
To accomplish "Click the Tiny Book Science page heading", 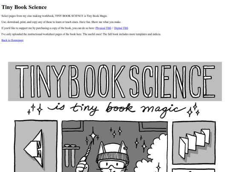I will pyautogui.click(x=24, y=7).
